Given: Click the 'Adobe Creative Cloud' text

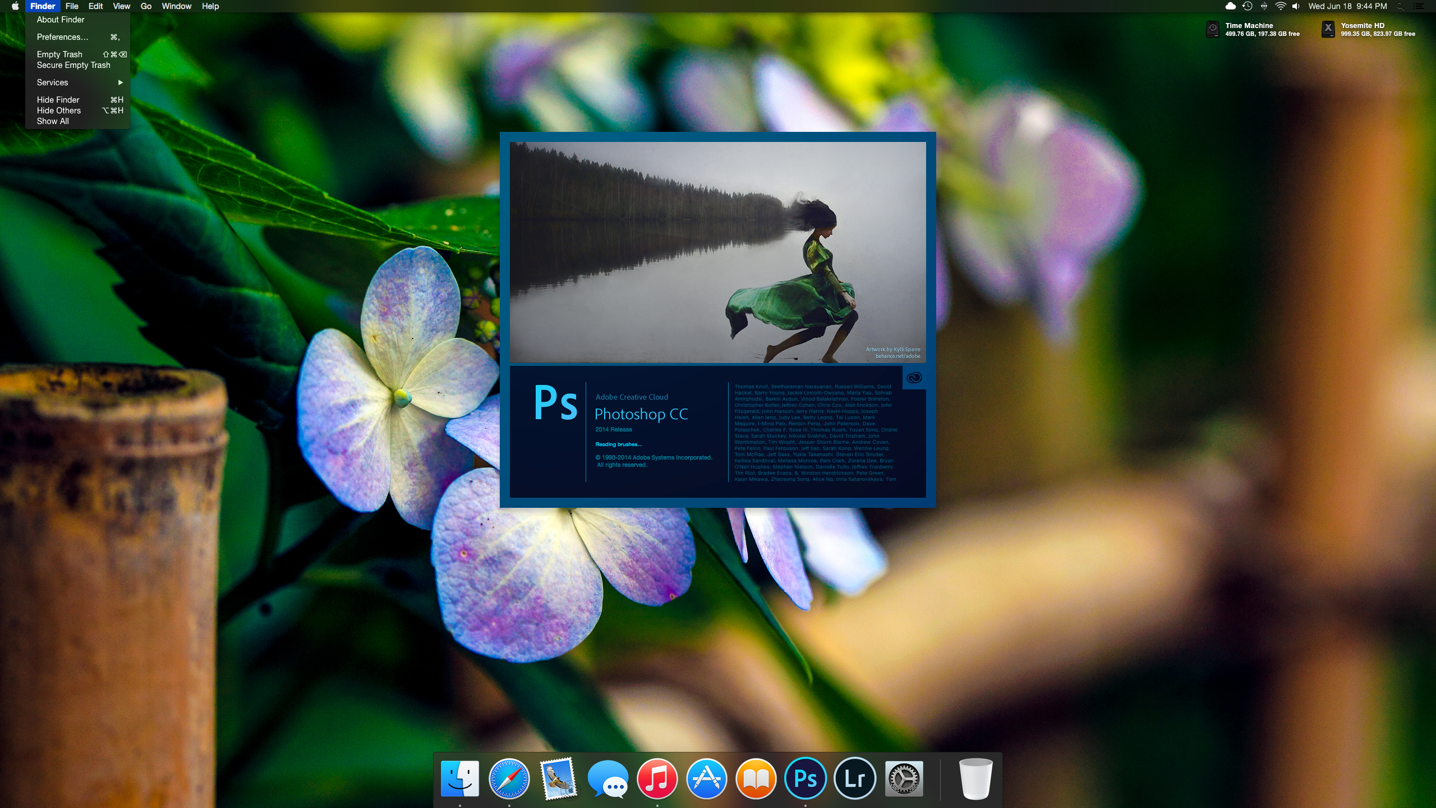Looking at the screenshot, I should click(632, 397).
